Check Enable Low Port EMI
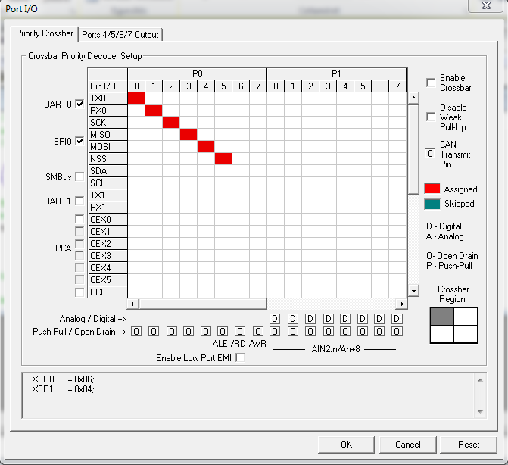 coord(241,357)
